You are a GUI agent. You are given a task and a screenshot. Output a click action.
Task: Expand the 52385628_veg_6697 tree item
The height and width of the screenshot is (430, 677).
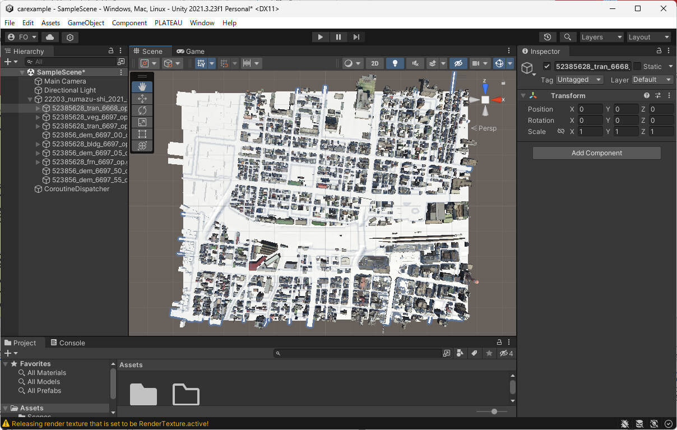[x=38, y=117]
